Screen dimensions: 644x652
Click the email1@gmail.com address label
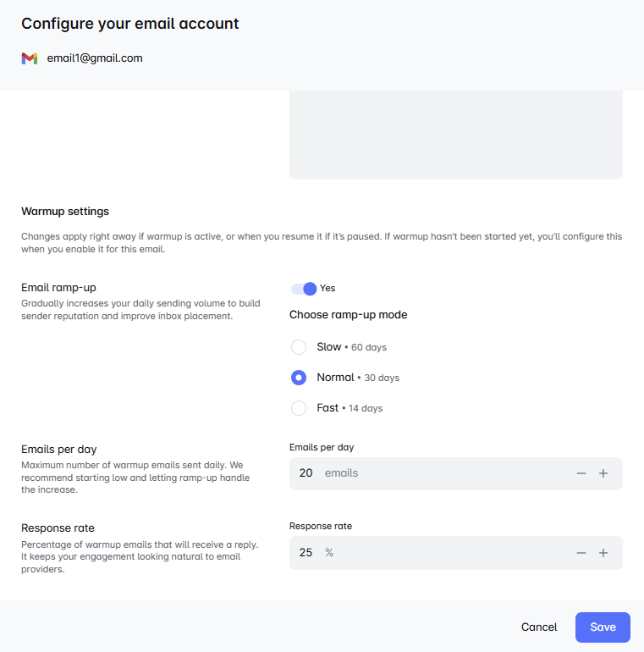(95, 58)
